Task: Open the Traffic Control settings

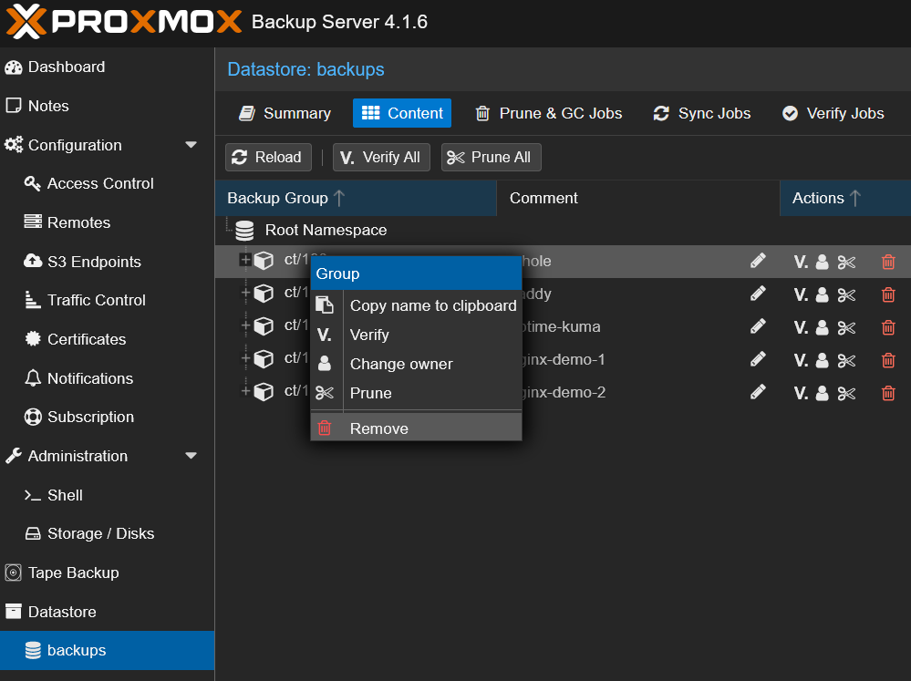Action: click(93, 300)
